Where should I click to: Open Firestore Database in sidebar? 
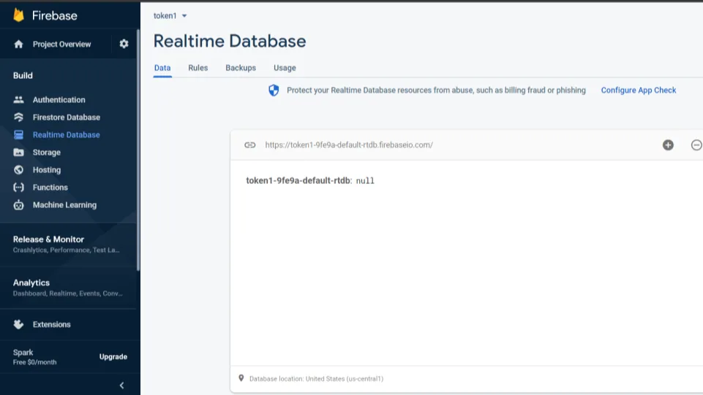tap(67, 118)
